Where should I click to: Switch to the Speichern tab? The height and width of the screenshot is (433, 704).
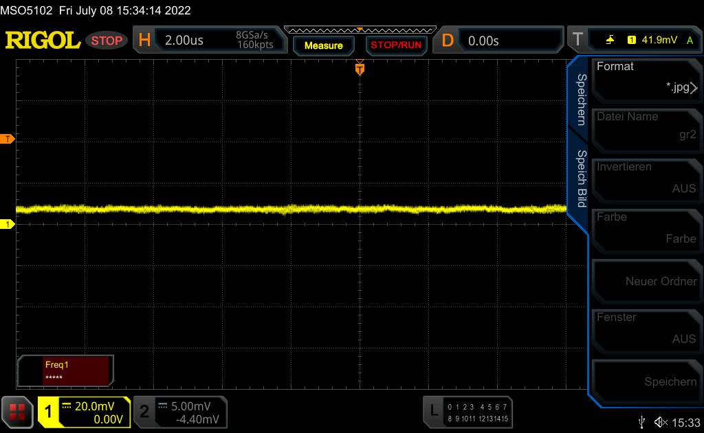pyautogui.click(x=580, y=100)
